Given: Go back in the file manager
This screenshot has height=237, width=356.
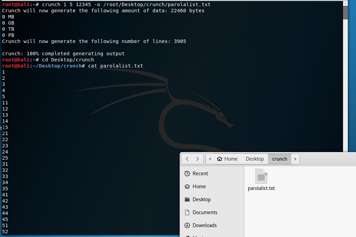Looking at the screenshot, I should click(187, 159).
